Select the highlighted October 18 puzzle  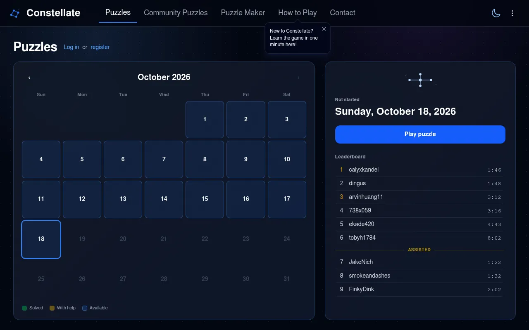(41, 239)
